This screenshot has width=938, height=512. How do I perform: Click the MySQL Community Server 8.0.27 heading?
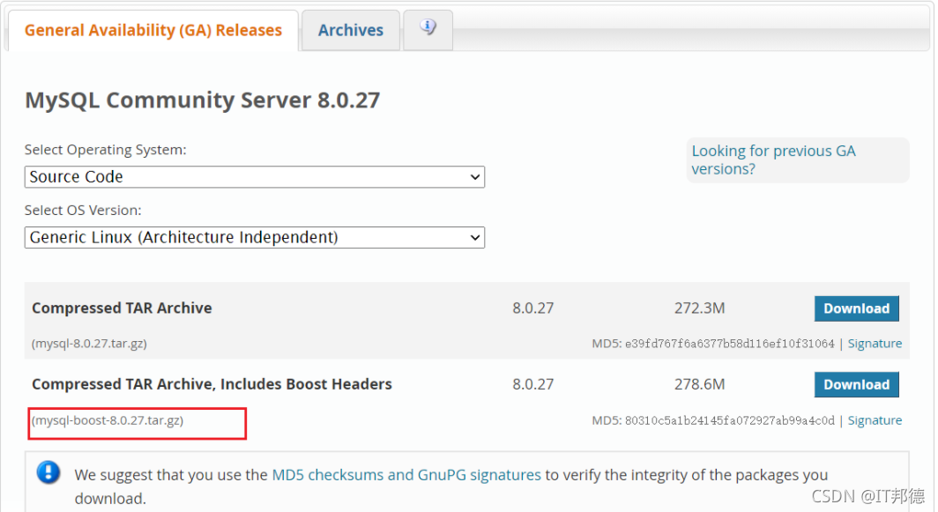pyautogui.click(x=202, y=100)
